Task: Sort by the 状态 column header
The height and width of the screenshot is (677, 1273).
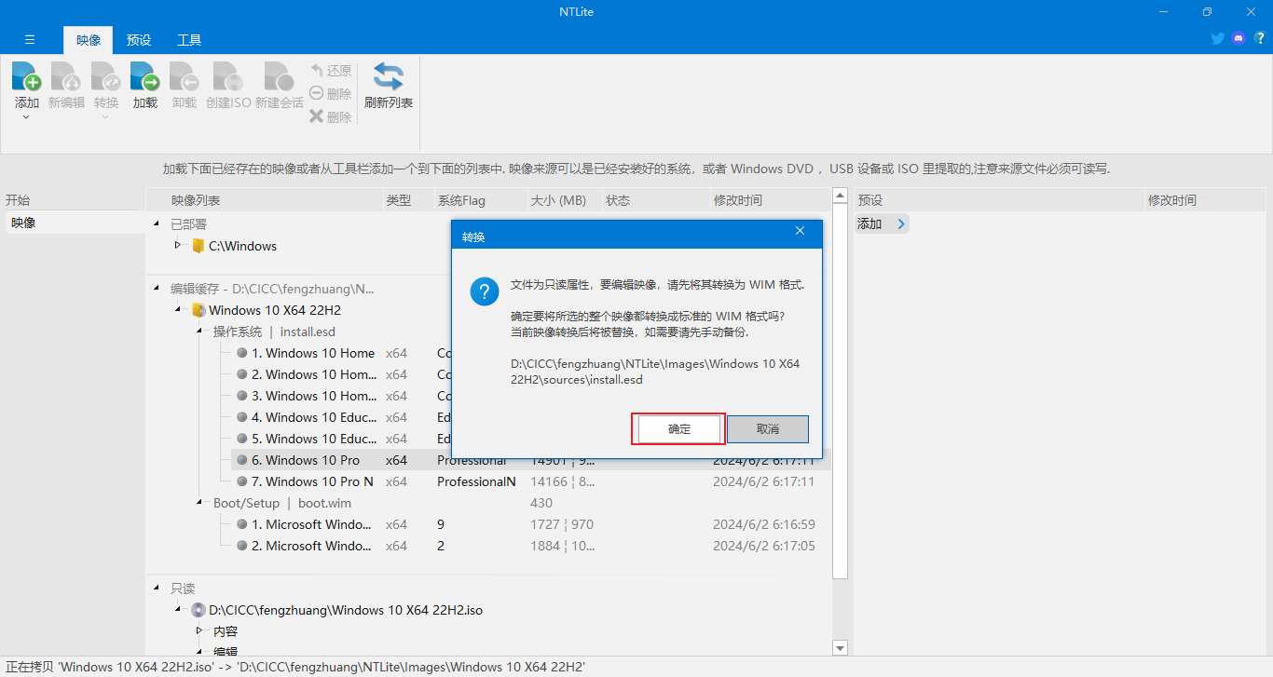Action: 655,200
